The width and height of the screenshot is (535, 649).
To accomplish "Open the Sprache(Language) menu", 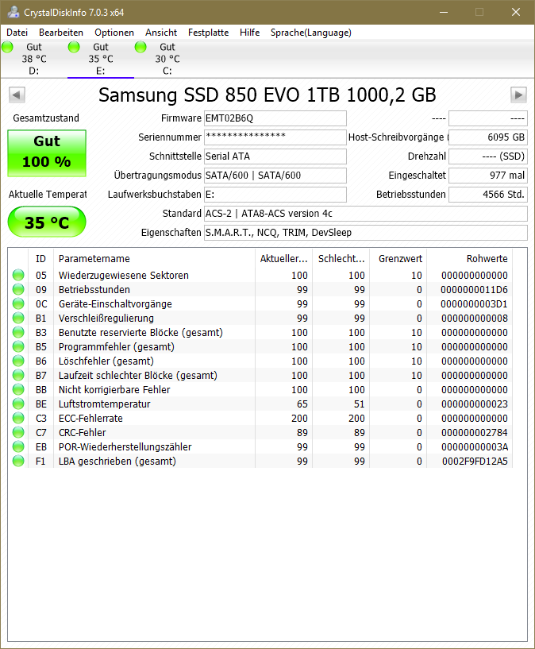I will [311, 33].
